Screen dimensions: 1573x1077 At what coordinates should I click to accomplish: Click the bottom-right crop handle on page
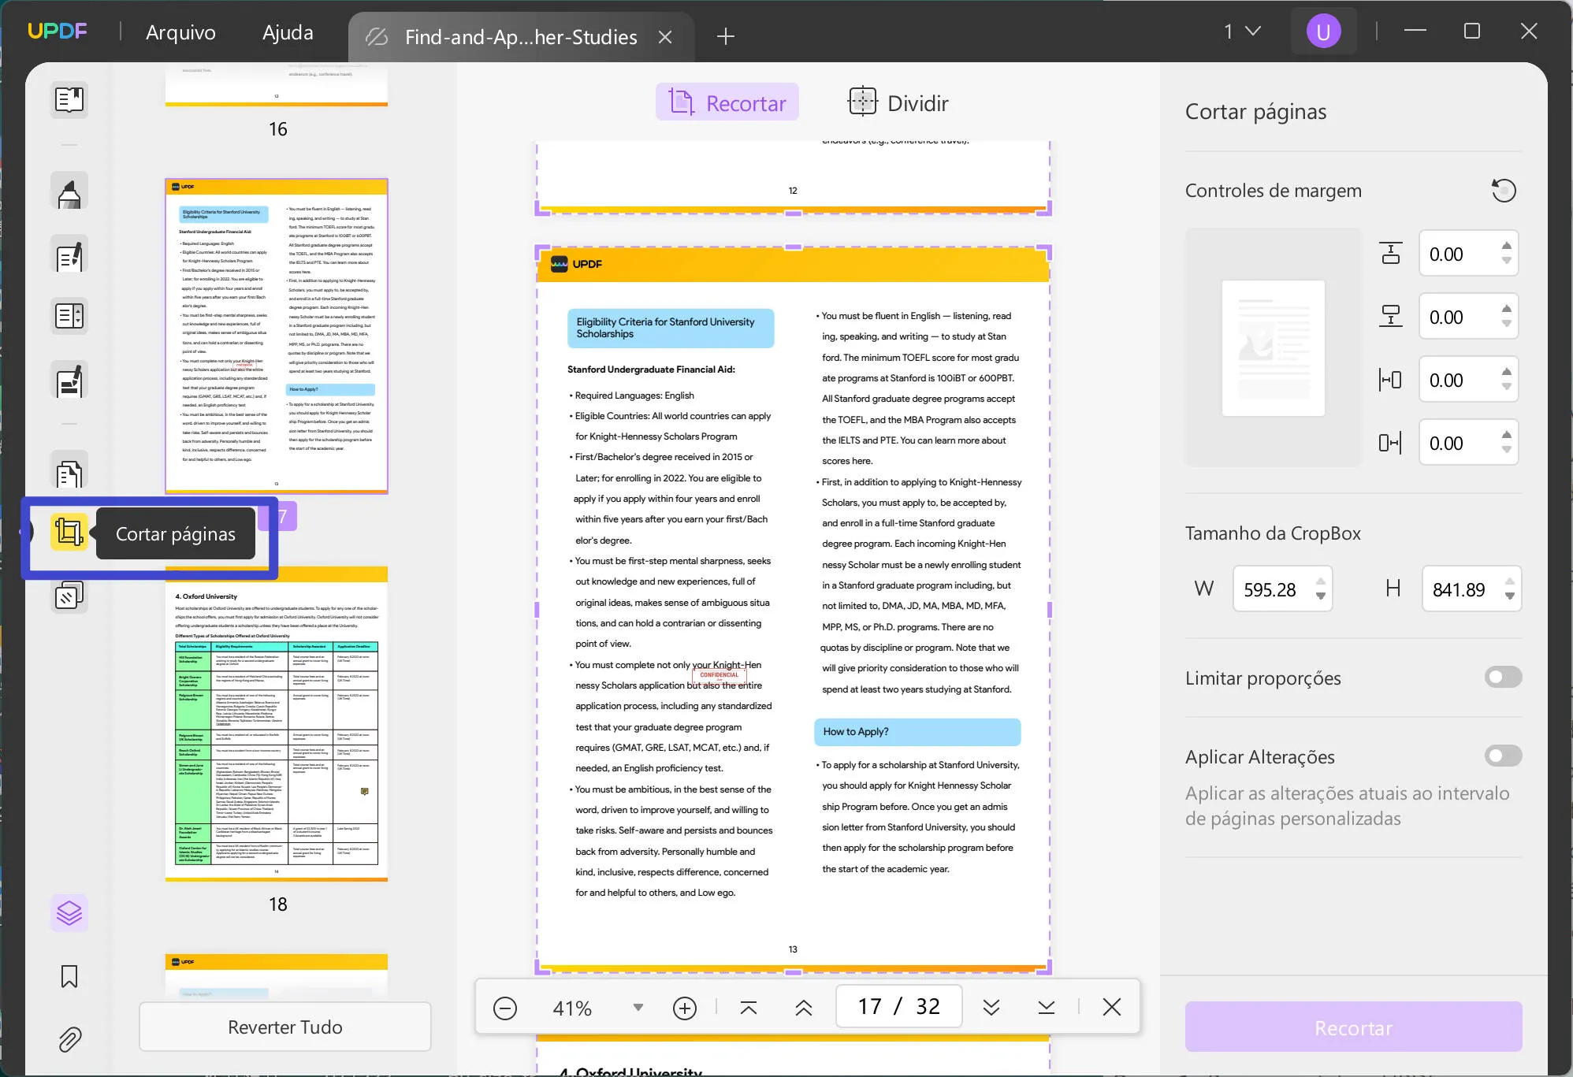pos(1044,967)
